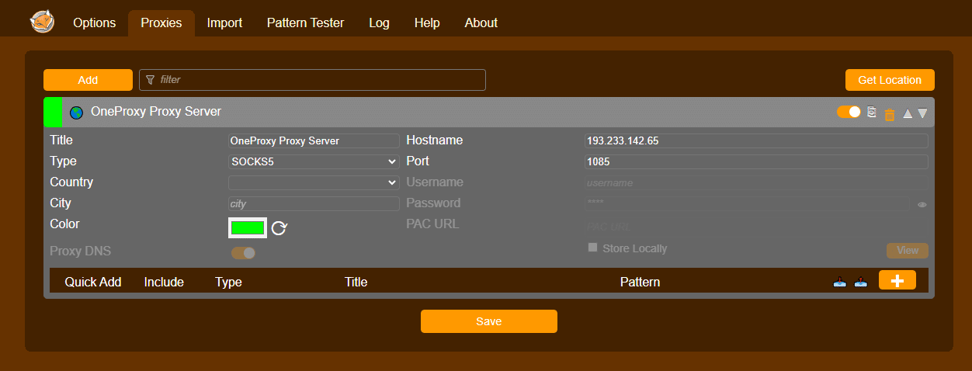The image size is (972, 371).
Task: Reset color with the circular arrow icon
Action: [279, 227]
